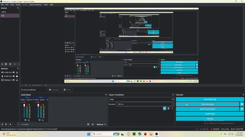Open the Scene Collection menu

(x=35, y=5)
